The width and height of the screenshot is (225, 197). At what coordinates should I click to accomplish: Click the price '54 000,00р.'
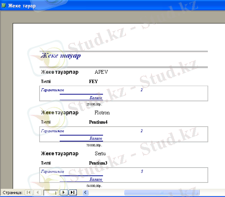click(x=94, y=186)
